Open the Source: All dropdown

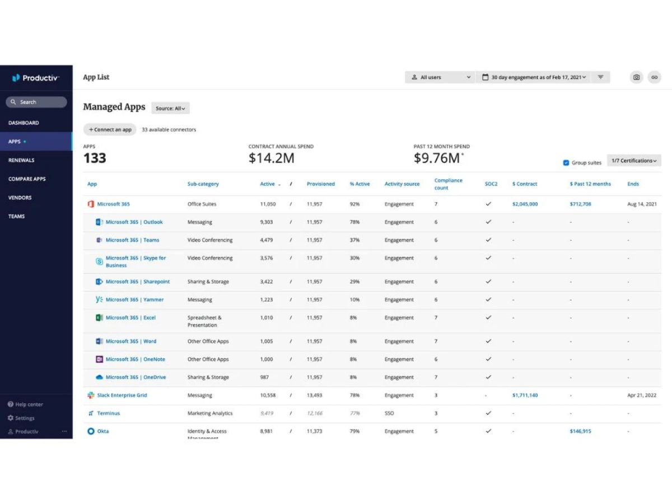tap(170, 109)
